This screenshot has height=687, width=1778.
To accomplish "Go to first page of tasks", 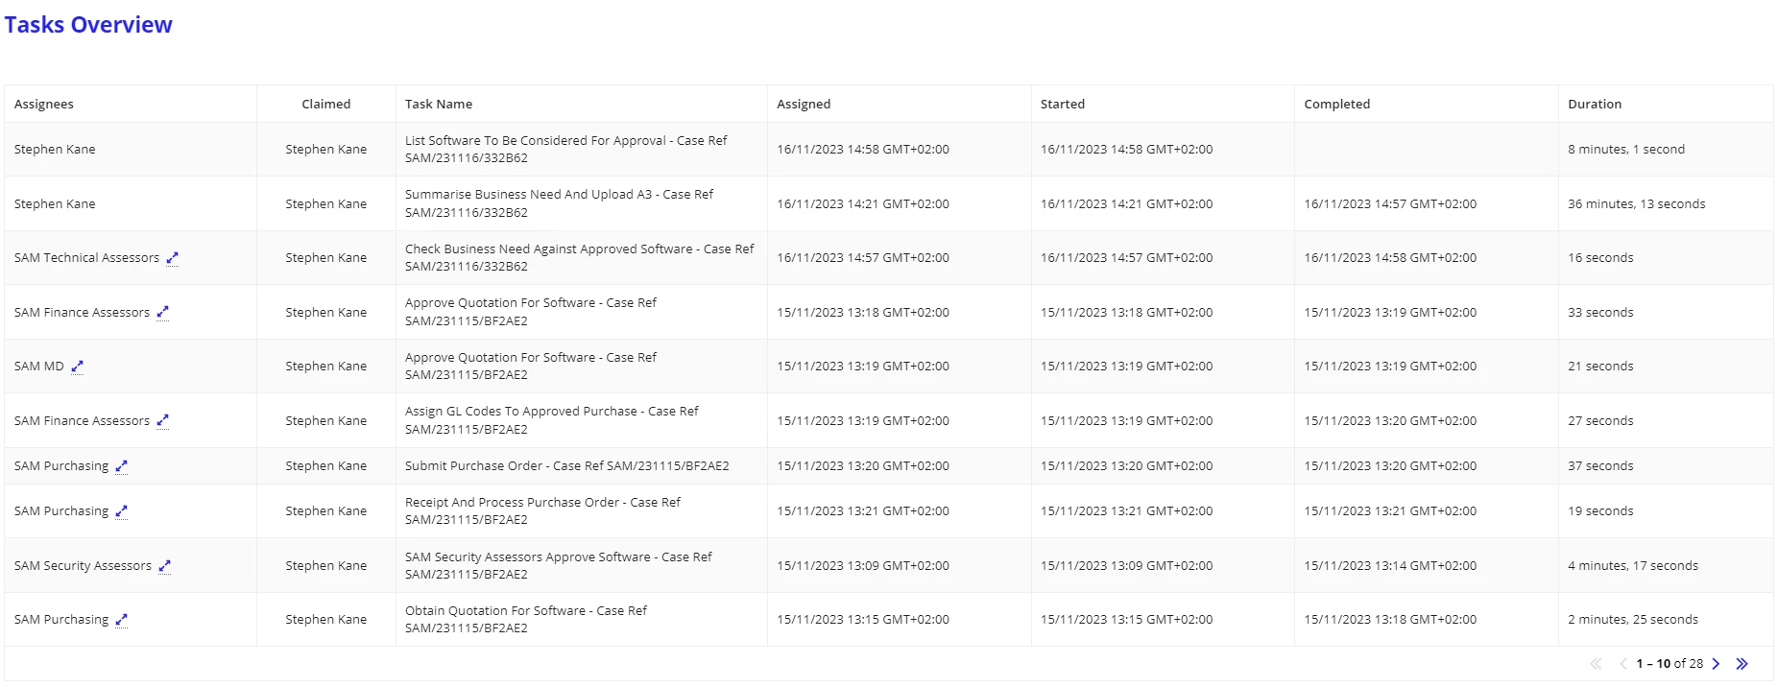I will tap(1596, 664).
